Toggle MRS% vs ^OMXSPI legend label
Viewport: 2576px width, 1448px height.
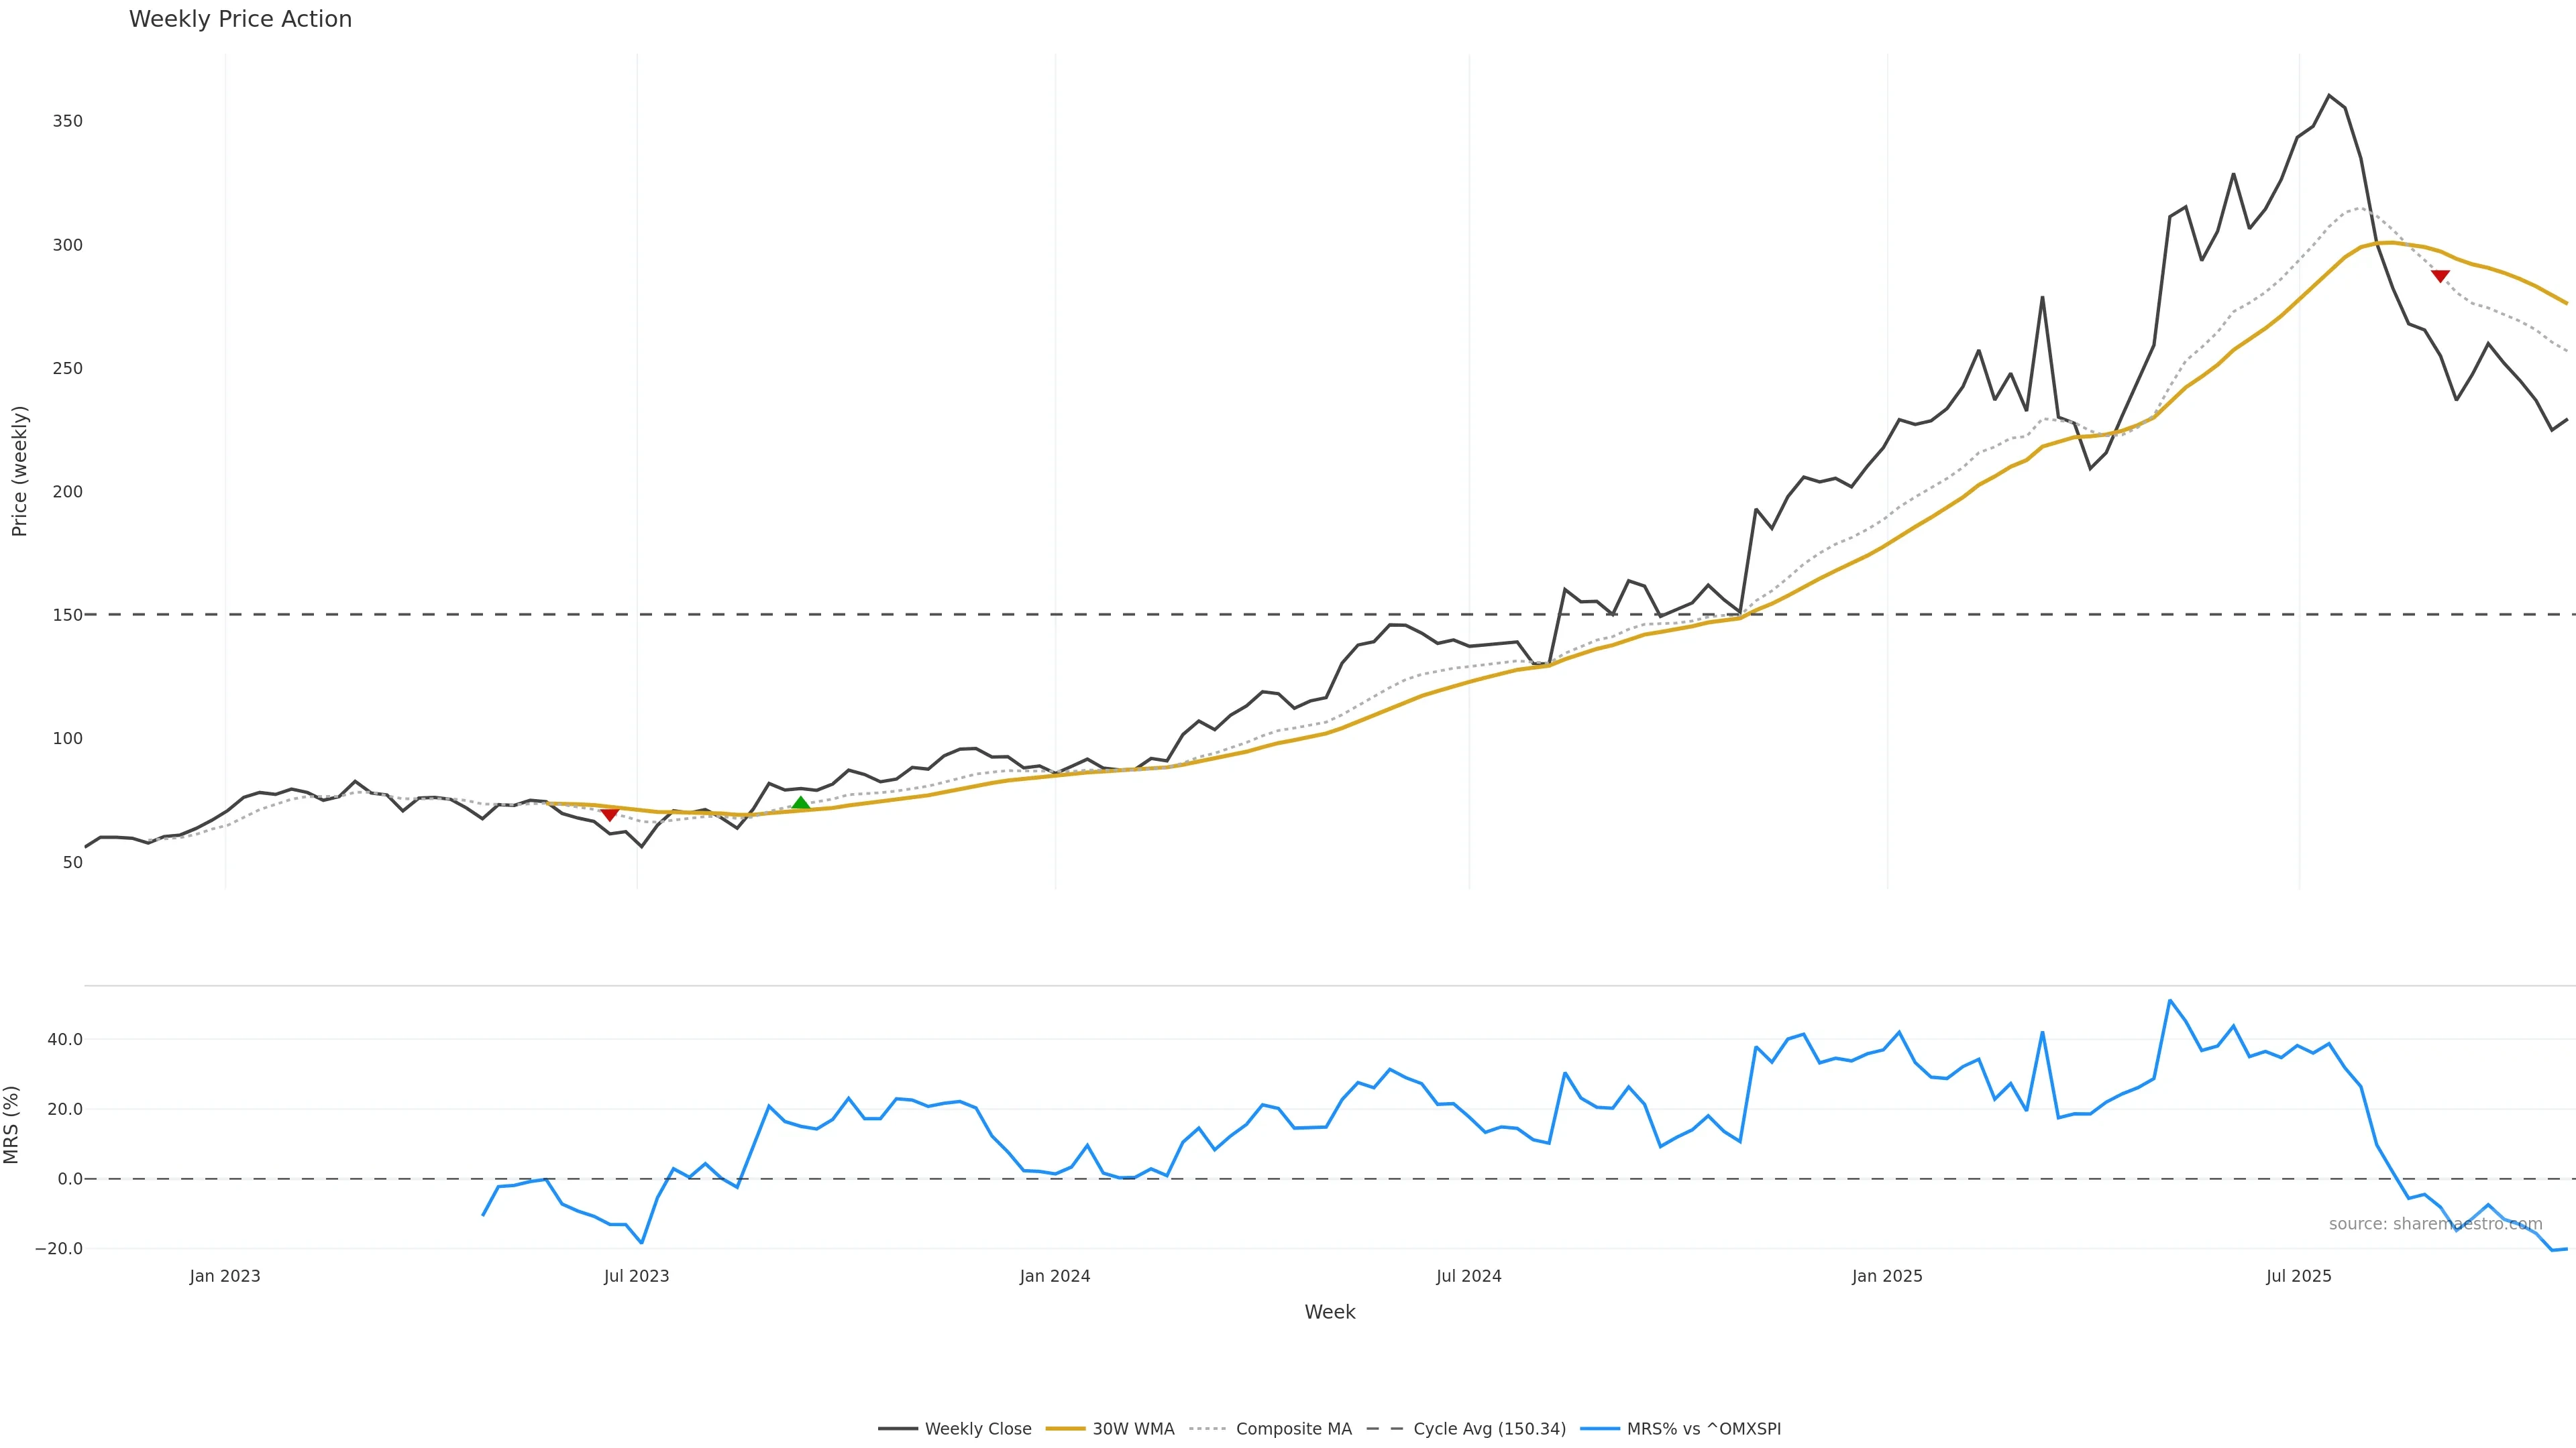point(1703,1429)
